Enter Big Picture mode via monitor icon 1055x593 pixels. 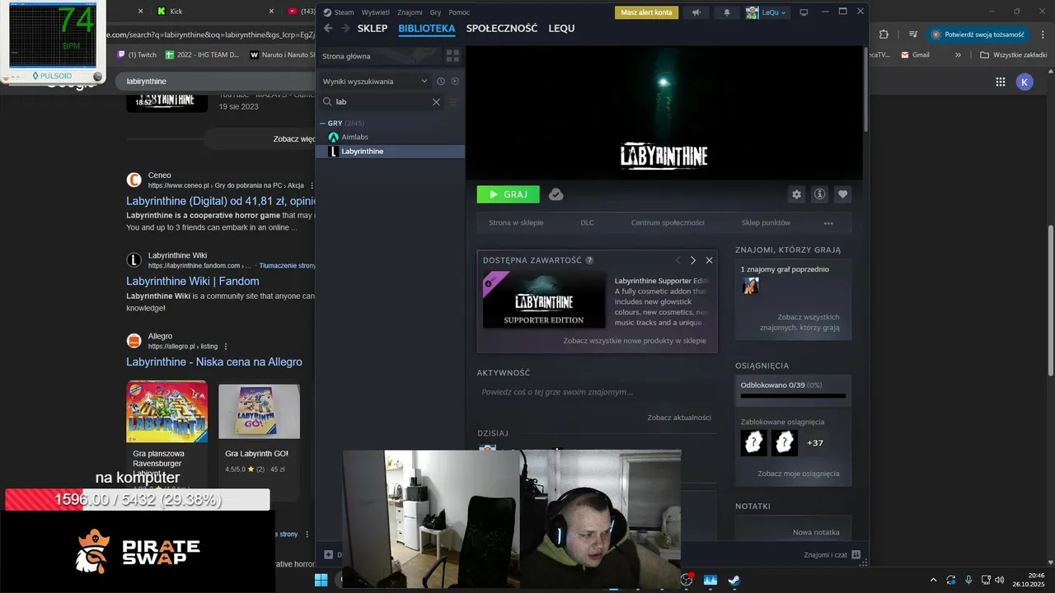click(804, 12)
